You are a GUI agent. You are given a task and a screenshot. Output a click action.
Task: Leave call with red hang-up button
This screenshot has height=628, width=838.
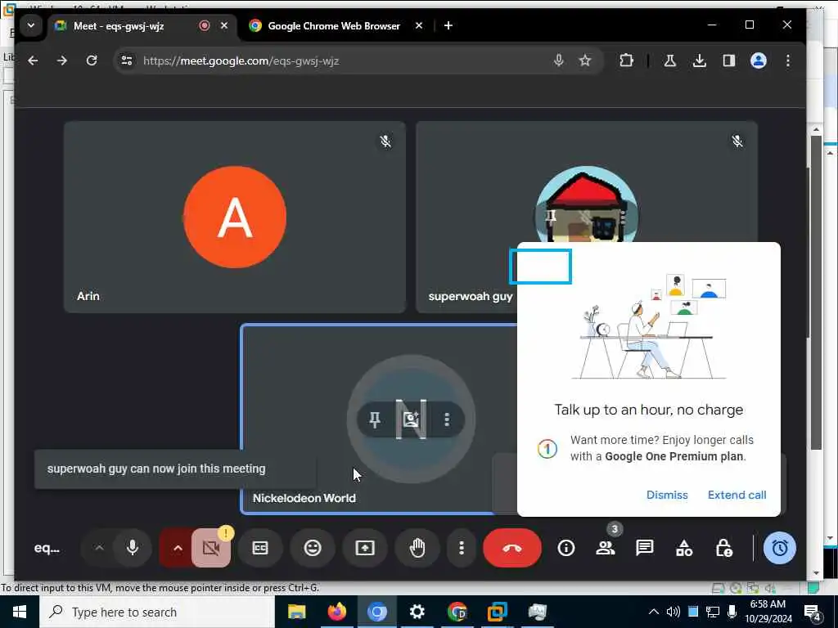[512, 548]
